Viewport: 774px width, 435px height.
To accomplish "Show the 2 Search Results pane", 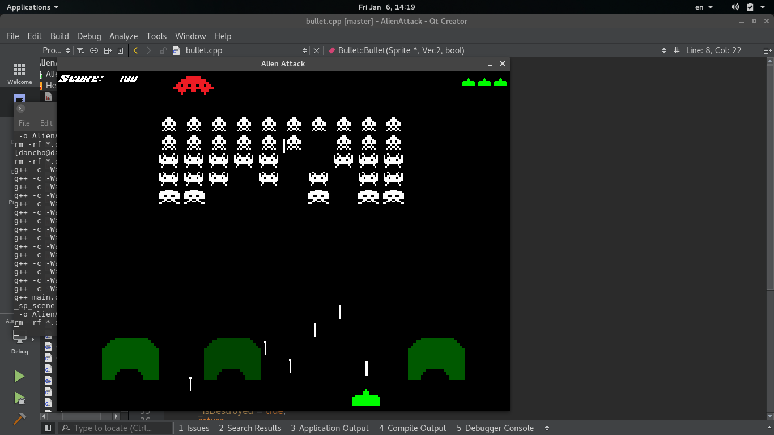I will pyautogui.click(x=250, y=428).
